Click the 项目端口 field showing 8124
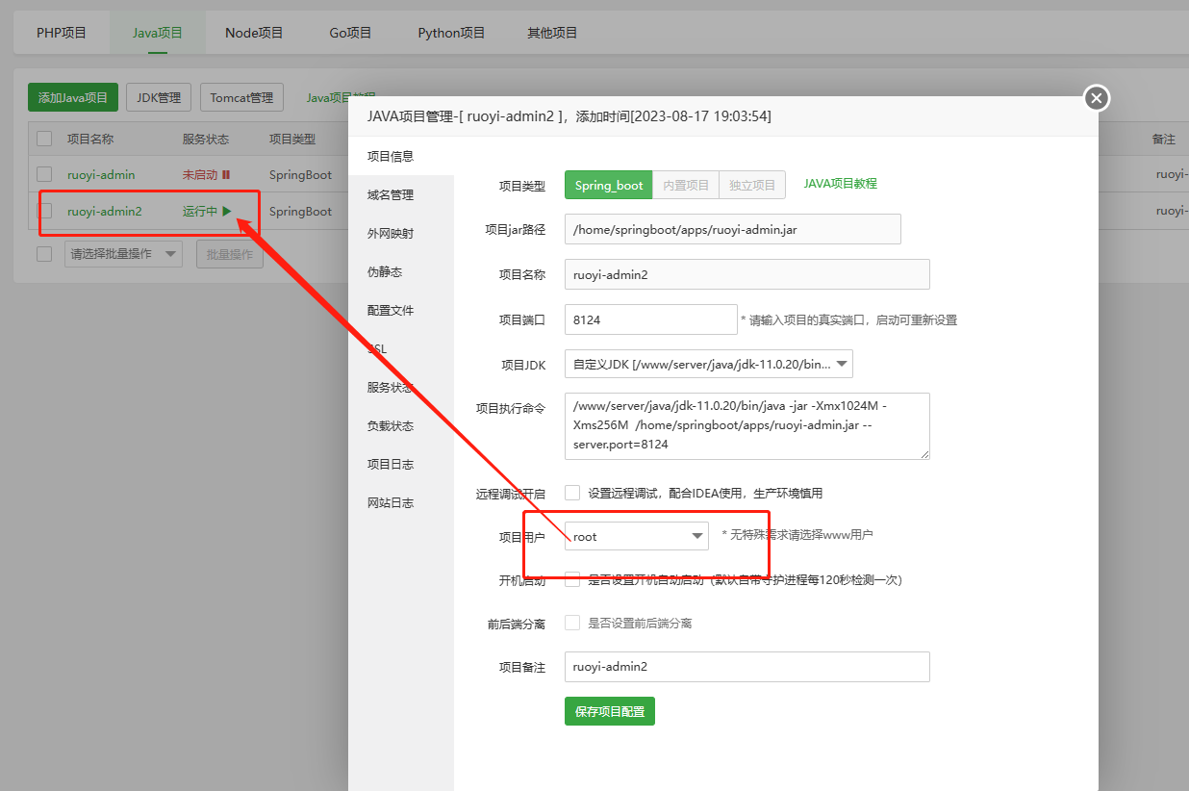Screen dimensions: 1189x791 651,319
